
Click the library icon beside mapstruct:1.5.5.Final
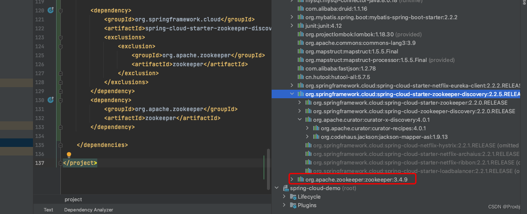click(x=301, y=51)
